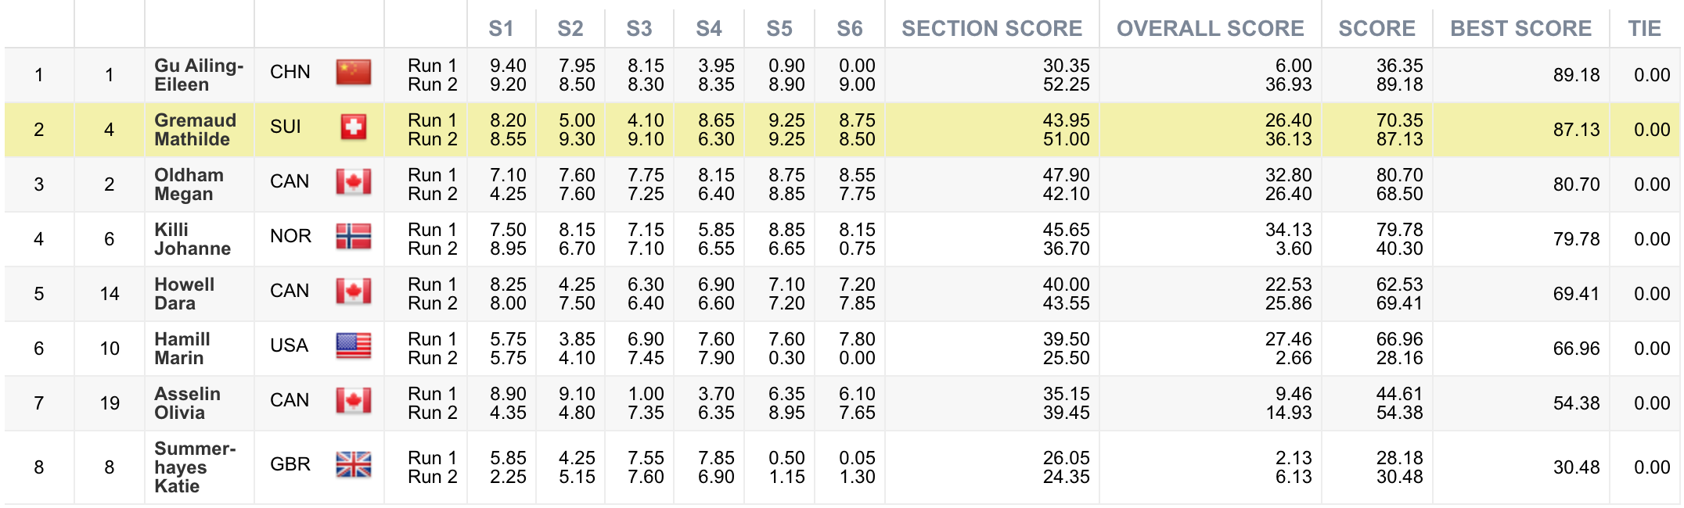This screenshot has height=508, width=1684.
Task: Click the S1 column header
Action: tap(501, 29)
